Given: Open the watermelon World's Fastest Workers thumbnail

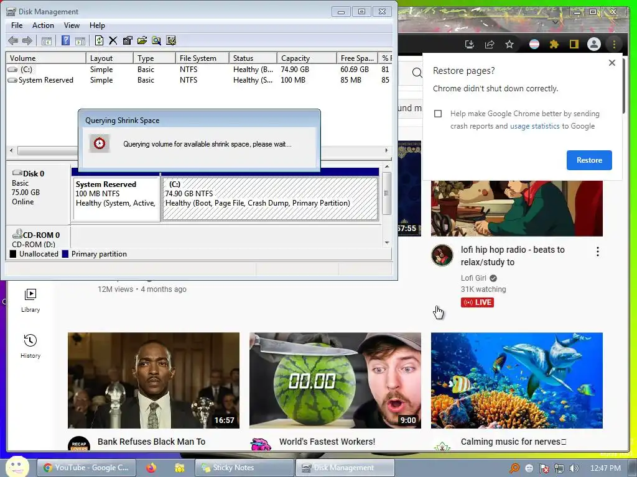Looking at the screenshot, I should coord(335,381).
